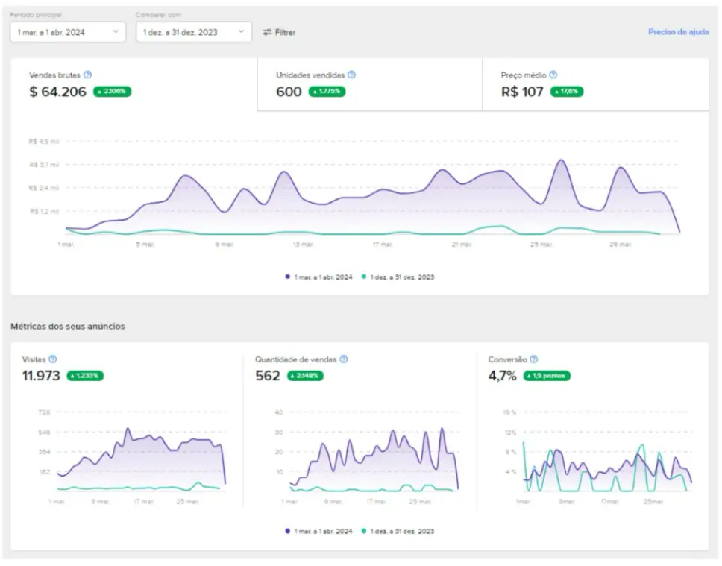The width and height of the screenshot is (722, 566).
Task: Switch to Unidades vendidas tab
Action: click(369, 84)
